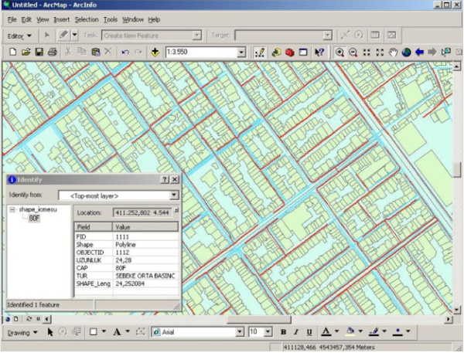Open the Identify from layer dropdown
464x353 pixels.
point(174,195)
